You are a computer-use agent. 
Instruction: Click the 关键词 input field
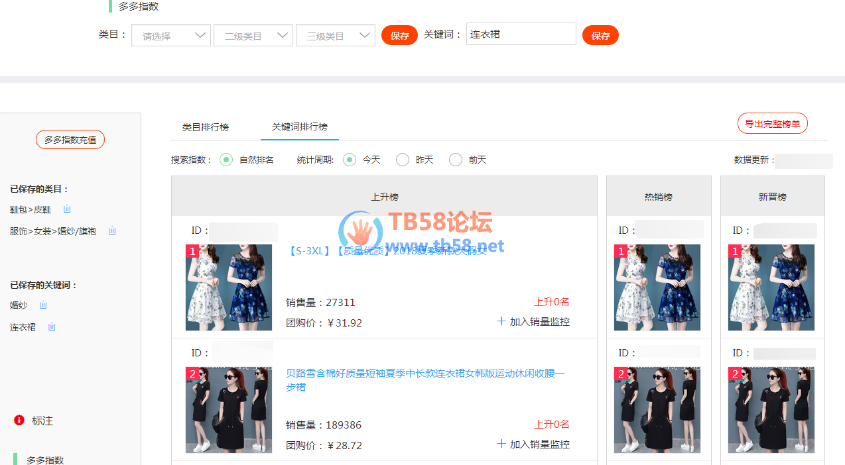521,34
